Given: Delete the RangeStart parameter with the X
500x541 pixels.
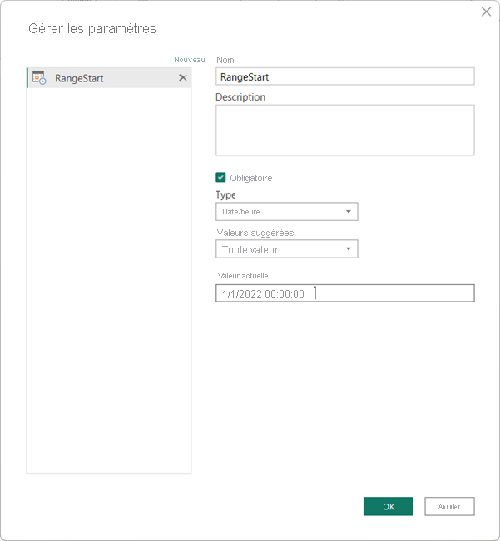Looking at the screenshot, I should point(183,78).
